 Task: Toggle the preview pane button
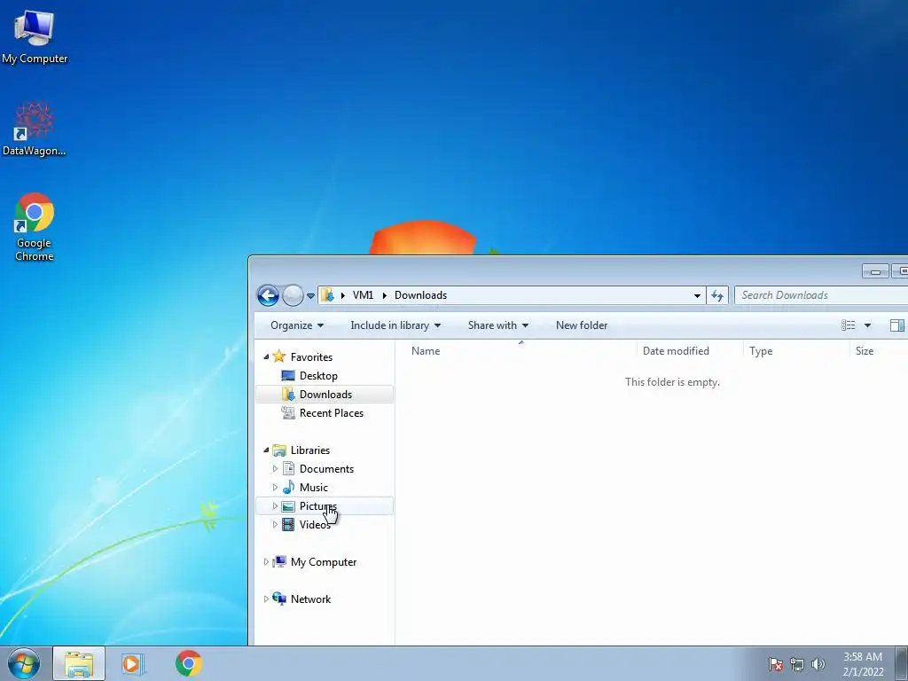coord(897,325)
